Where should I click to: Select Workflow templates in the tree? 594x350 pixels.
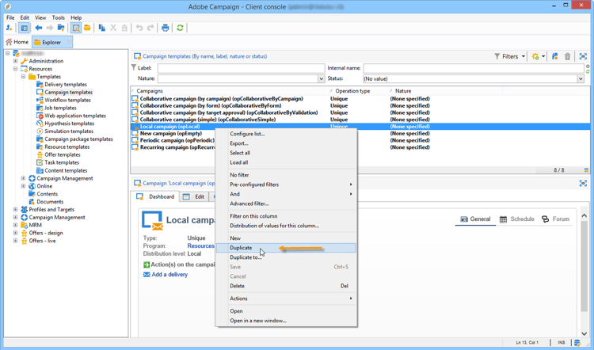(67, 100)
